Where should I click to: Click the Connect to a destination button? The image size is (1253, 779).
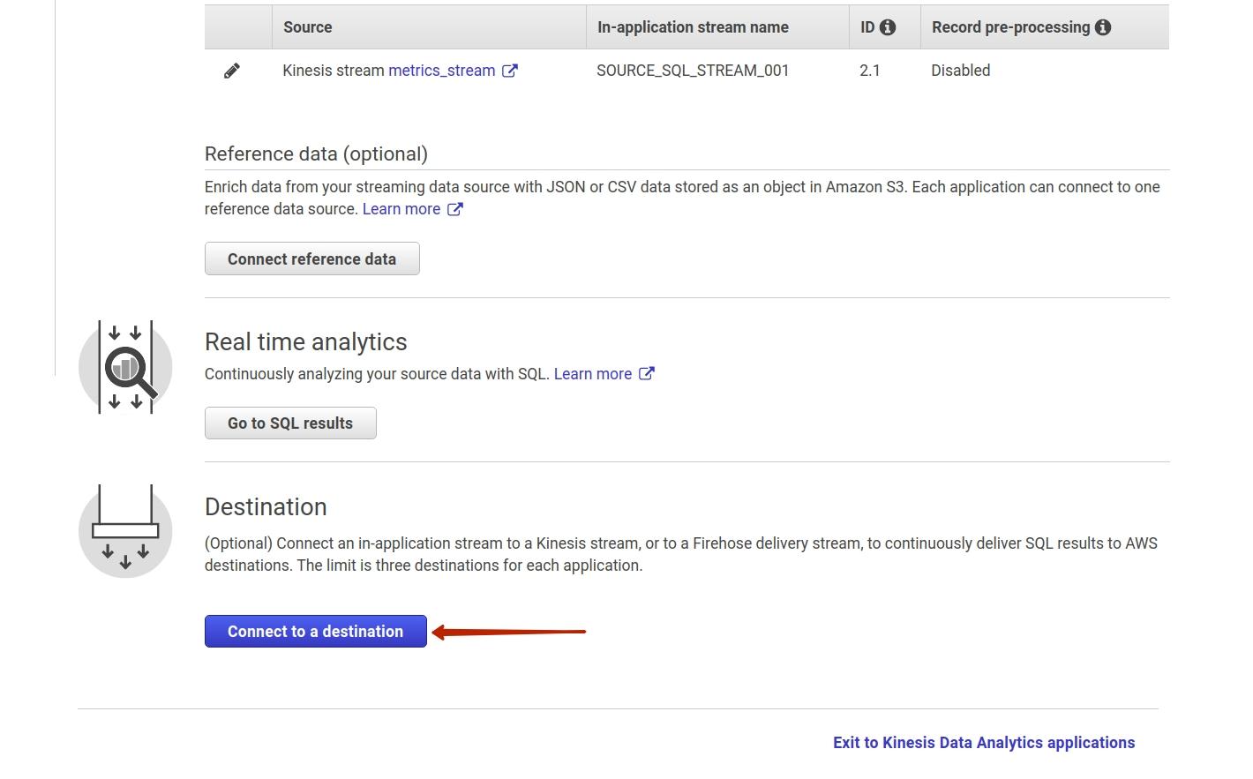[x=315, y=631]
